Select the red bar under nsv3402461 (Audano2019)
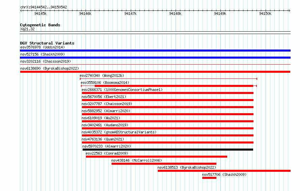 tap(168, 128)
